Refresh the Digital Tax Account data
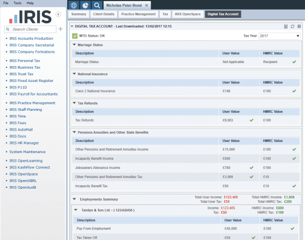Screen dimensions: 305x240 click(x=292, y=26)
